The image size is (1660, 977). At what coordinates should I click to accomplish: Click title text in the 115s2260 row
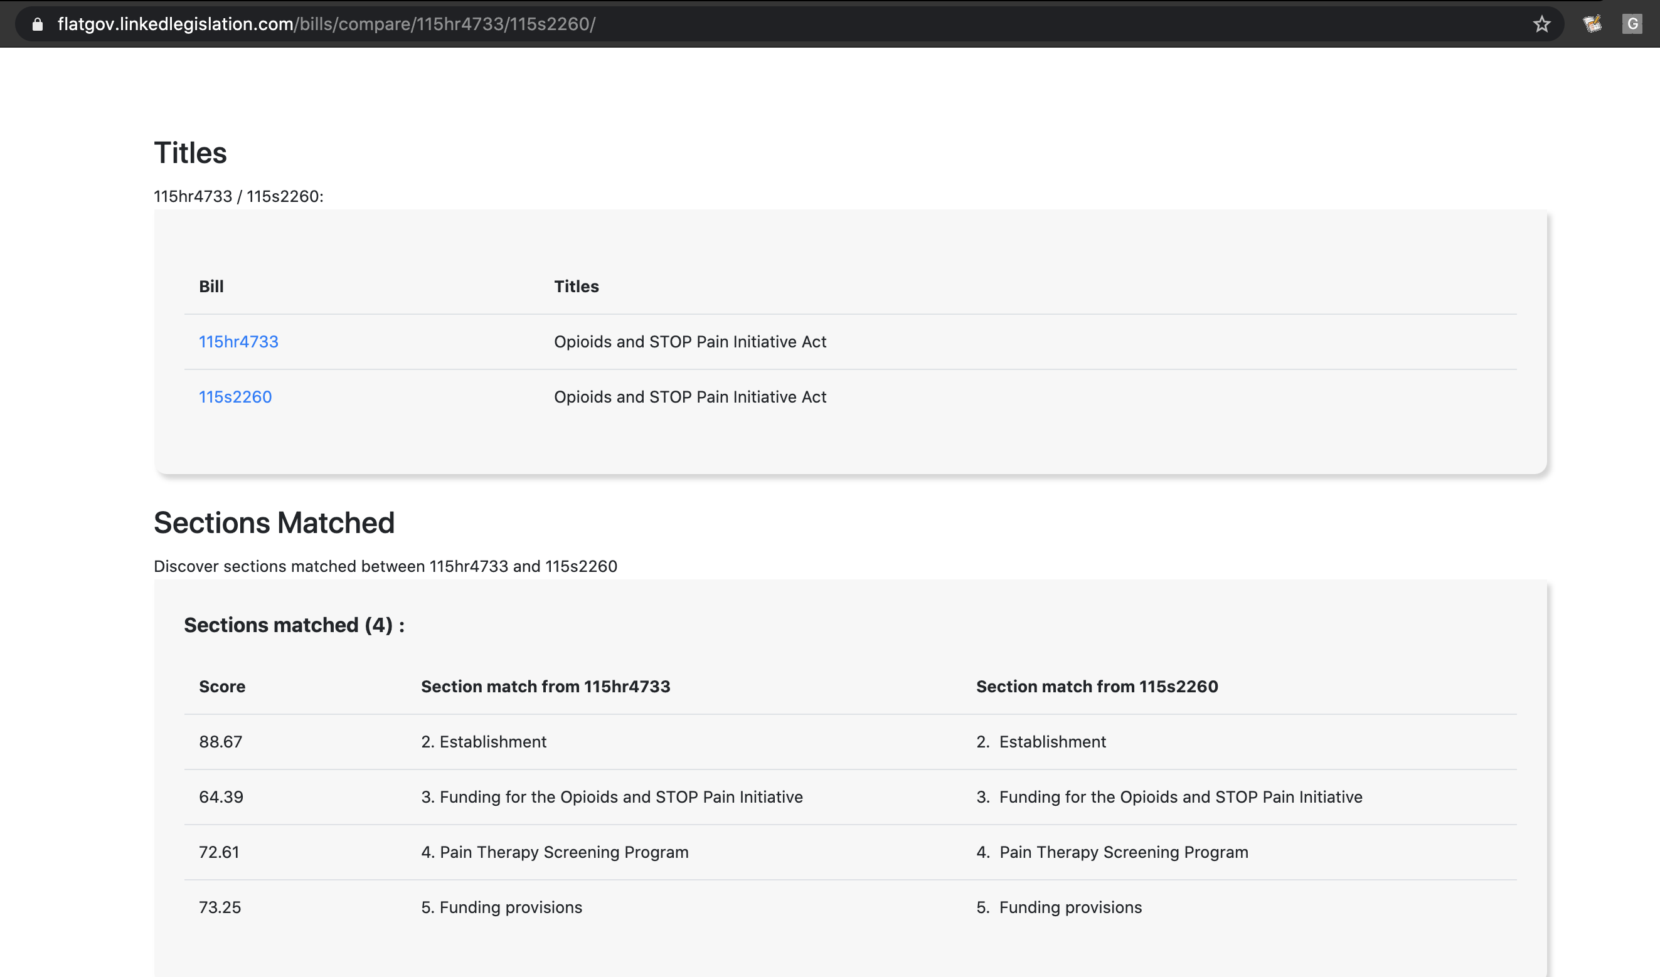pyautogui.click(x=689, y=397)
